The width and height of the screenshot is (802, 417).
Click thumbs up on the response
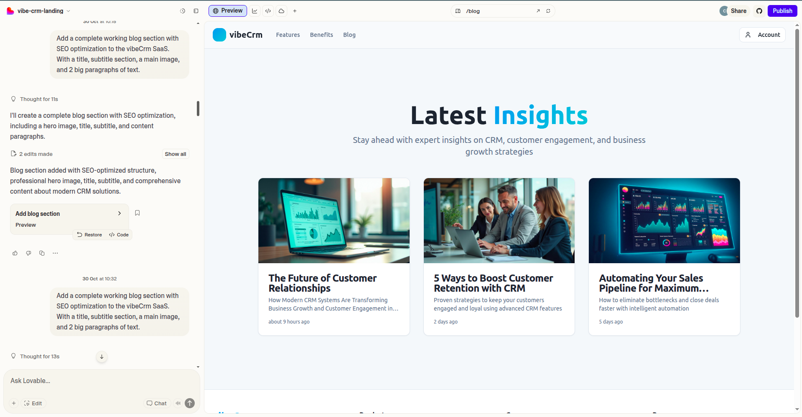tap(15, 253)
